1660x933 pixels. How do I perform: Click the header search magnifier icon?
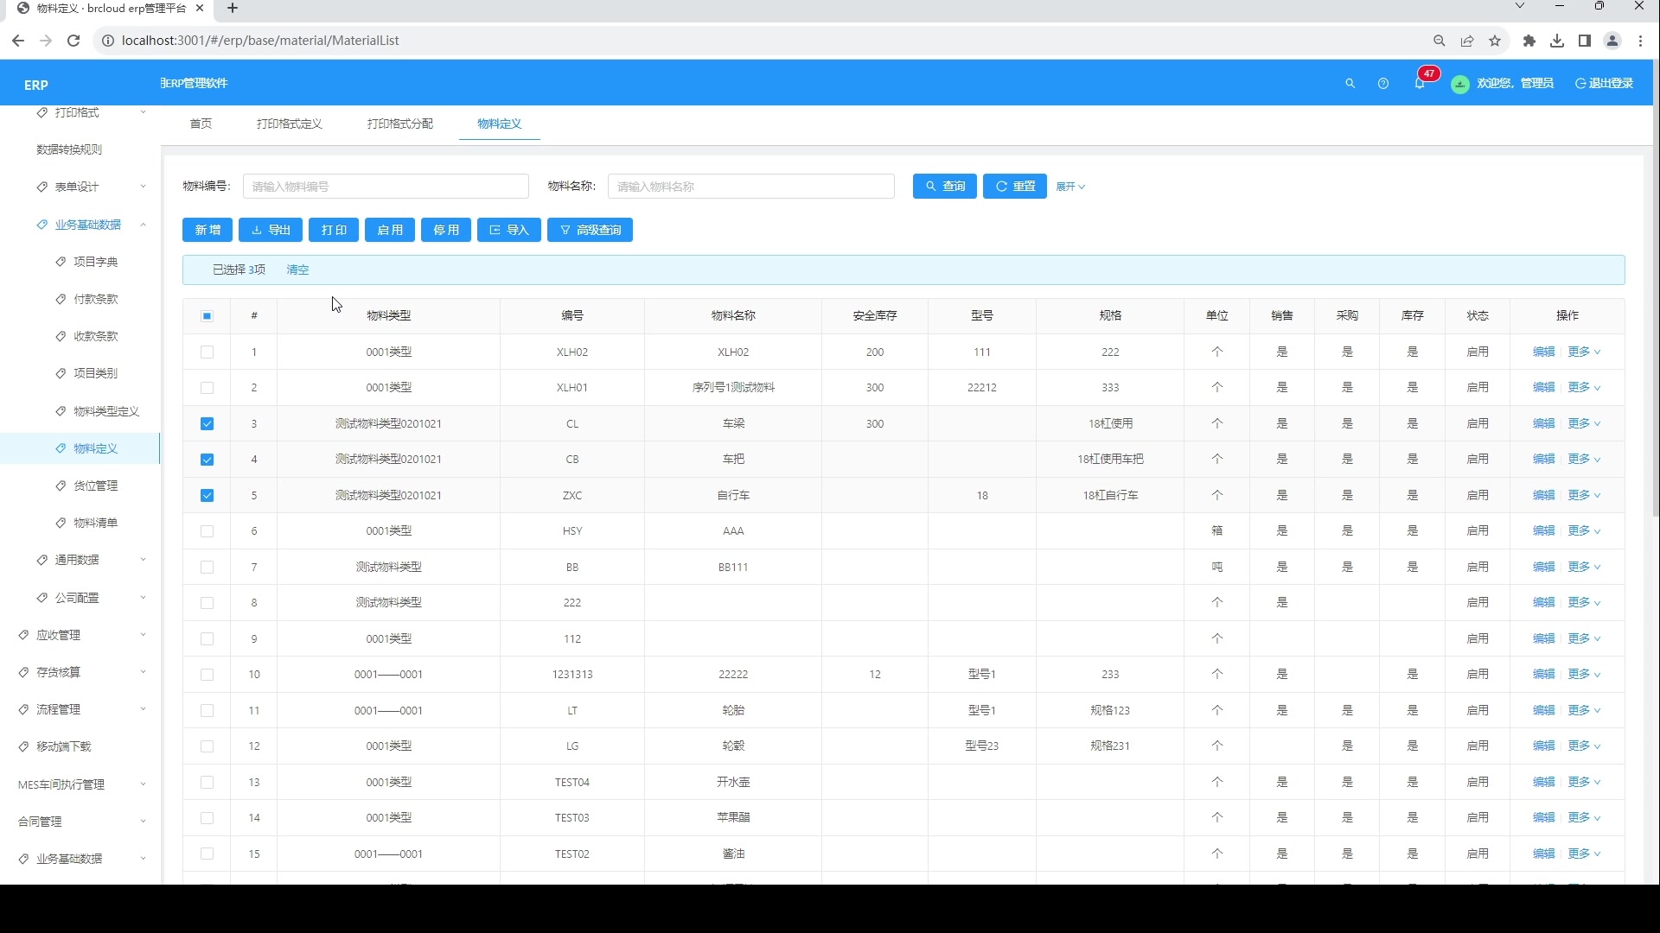(1350, 84)
